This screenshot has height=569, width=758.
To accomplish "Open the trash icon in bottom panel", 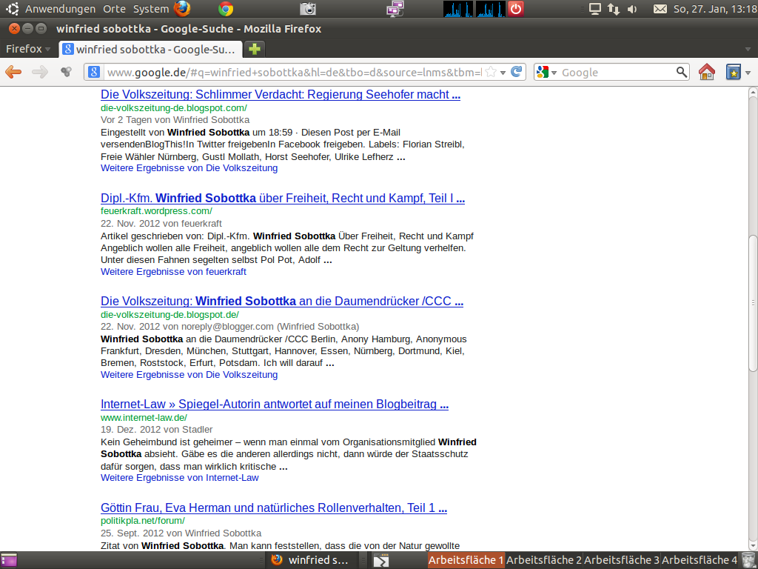I will pyautogui.click(x=748, y=560).
